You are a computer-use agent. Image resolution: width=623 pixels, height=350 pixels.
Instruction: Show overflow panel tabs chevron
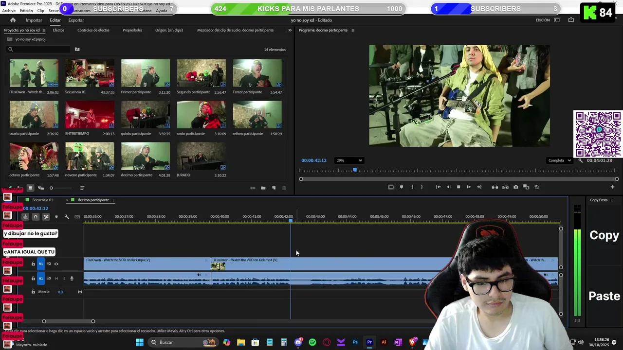coord(290,30)
